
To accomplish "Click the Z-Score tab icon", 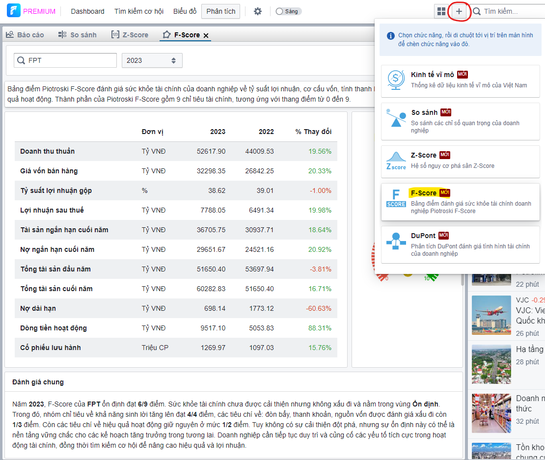I will point(115,34).
